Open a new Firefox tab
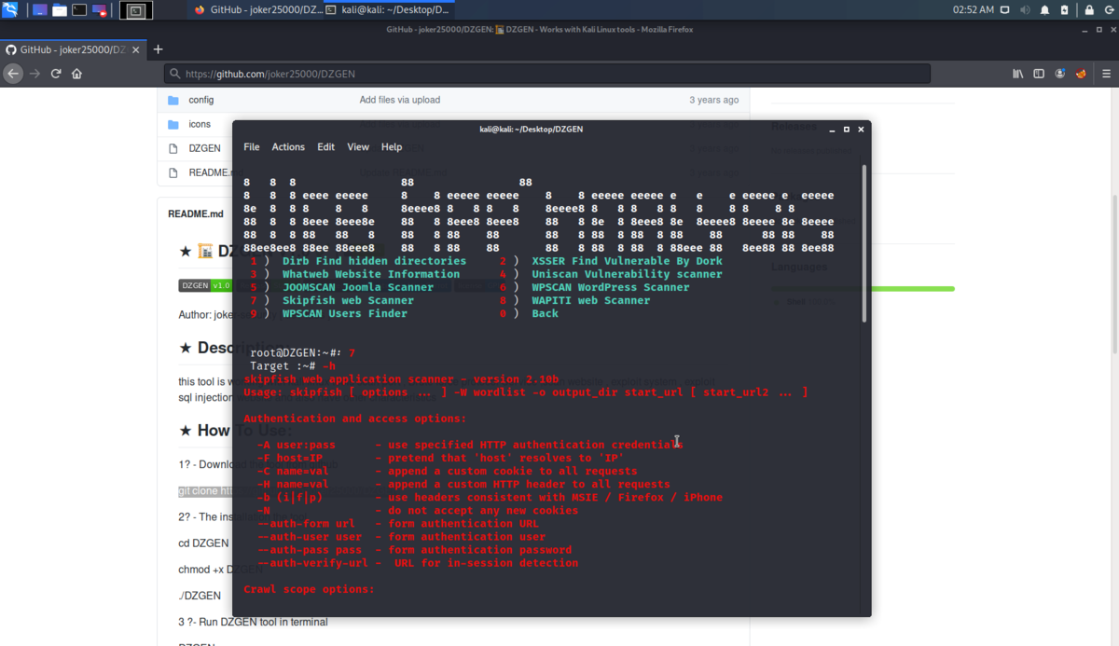 click(x=159, y=49)
